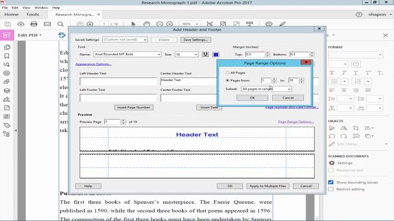
Task: Increment the Pages from stepper arrows
Action: coord(274,79)
